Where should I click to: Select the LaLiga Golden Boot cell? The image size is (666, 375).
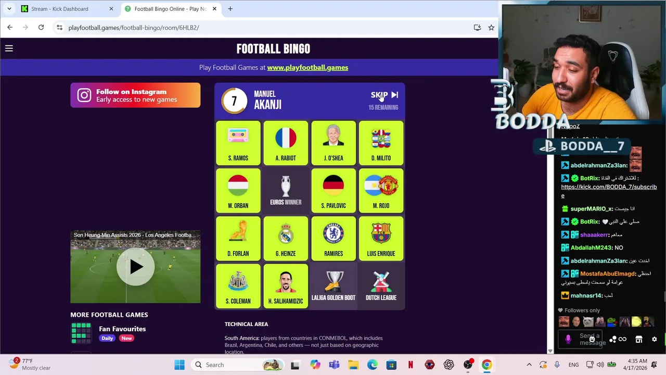point(334,286)
